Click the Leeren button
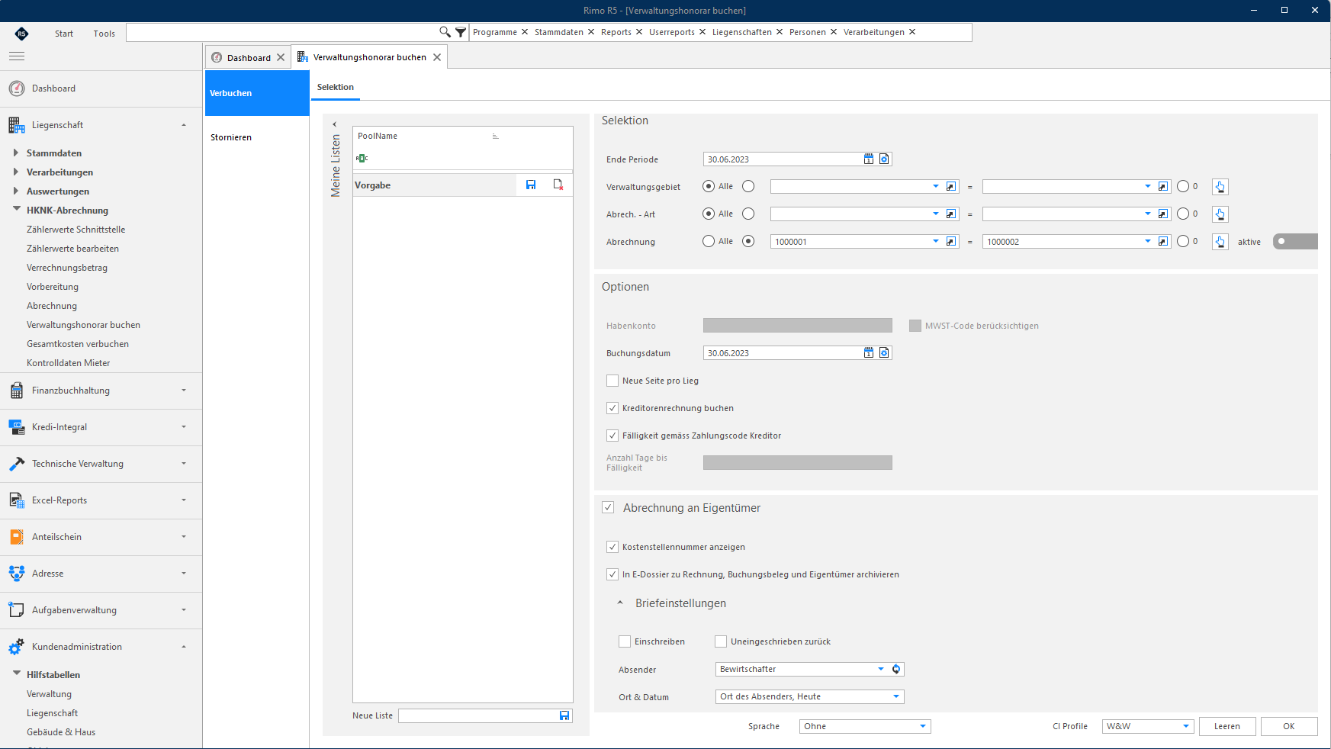This screenshot has width=1331, height=749. 1227,726
